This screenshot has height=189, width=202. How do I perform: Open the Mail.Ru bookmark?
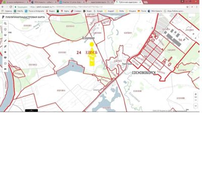19,11
